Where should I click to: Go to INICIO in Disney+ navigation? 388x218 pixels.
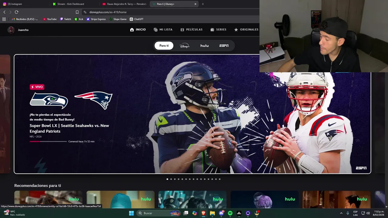point(138,30)
